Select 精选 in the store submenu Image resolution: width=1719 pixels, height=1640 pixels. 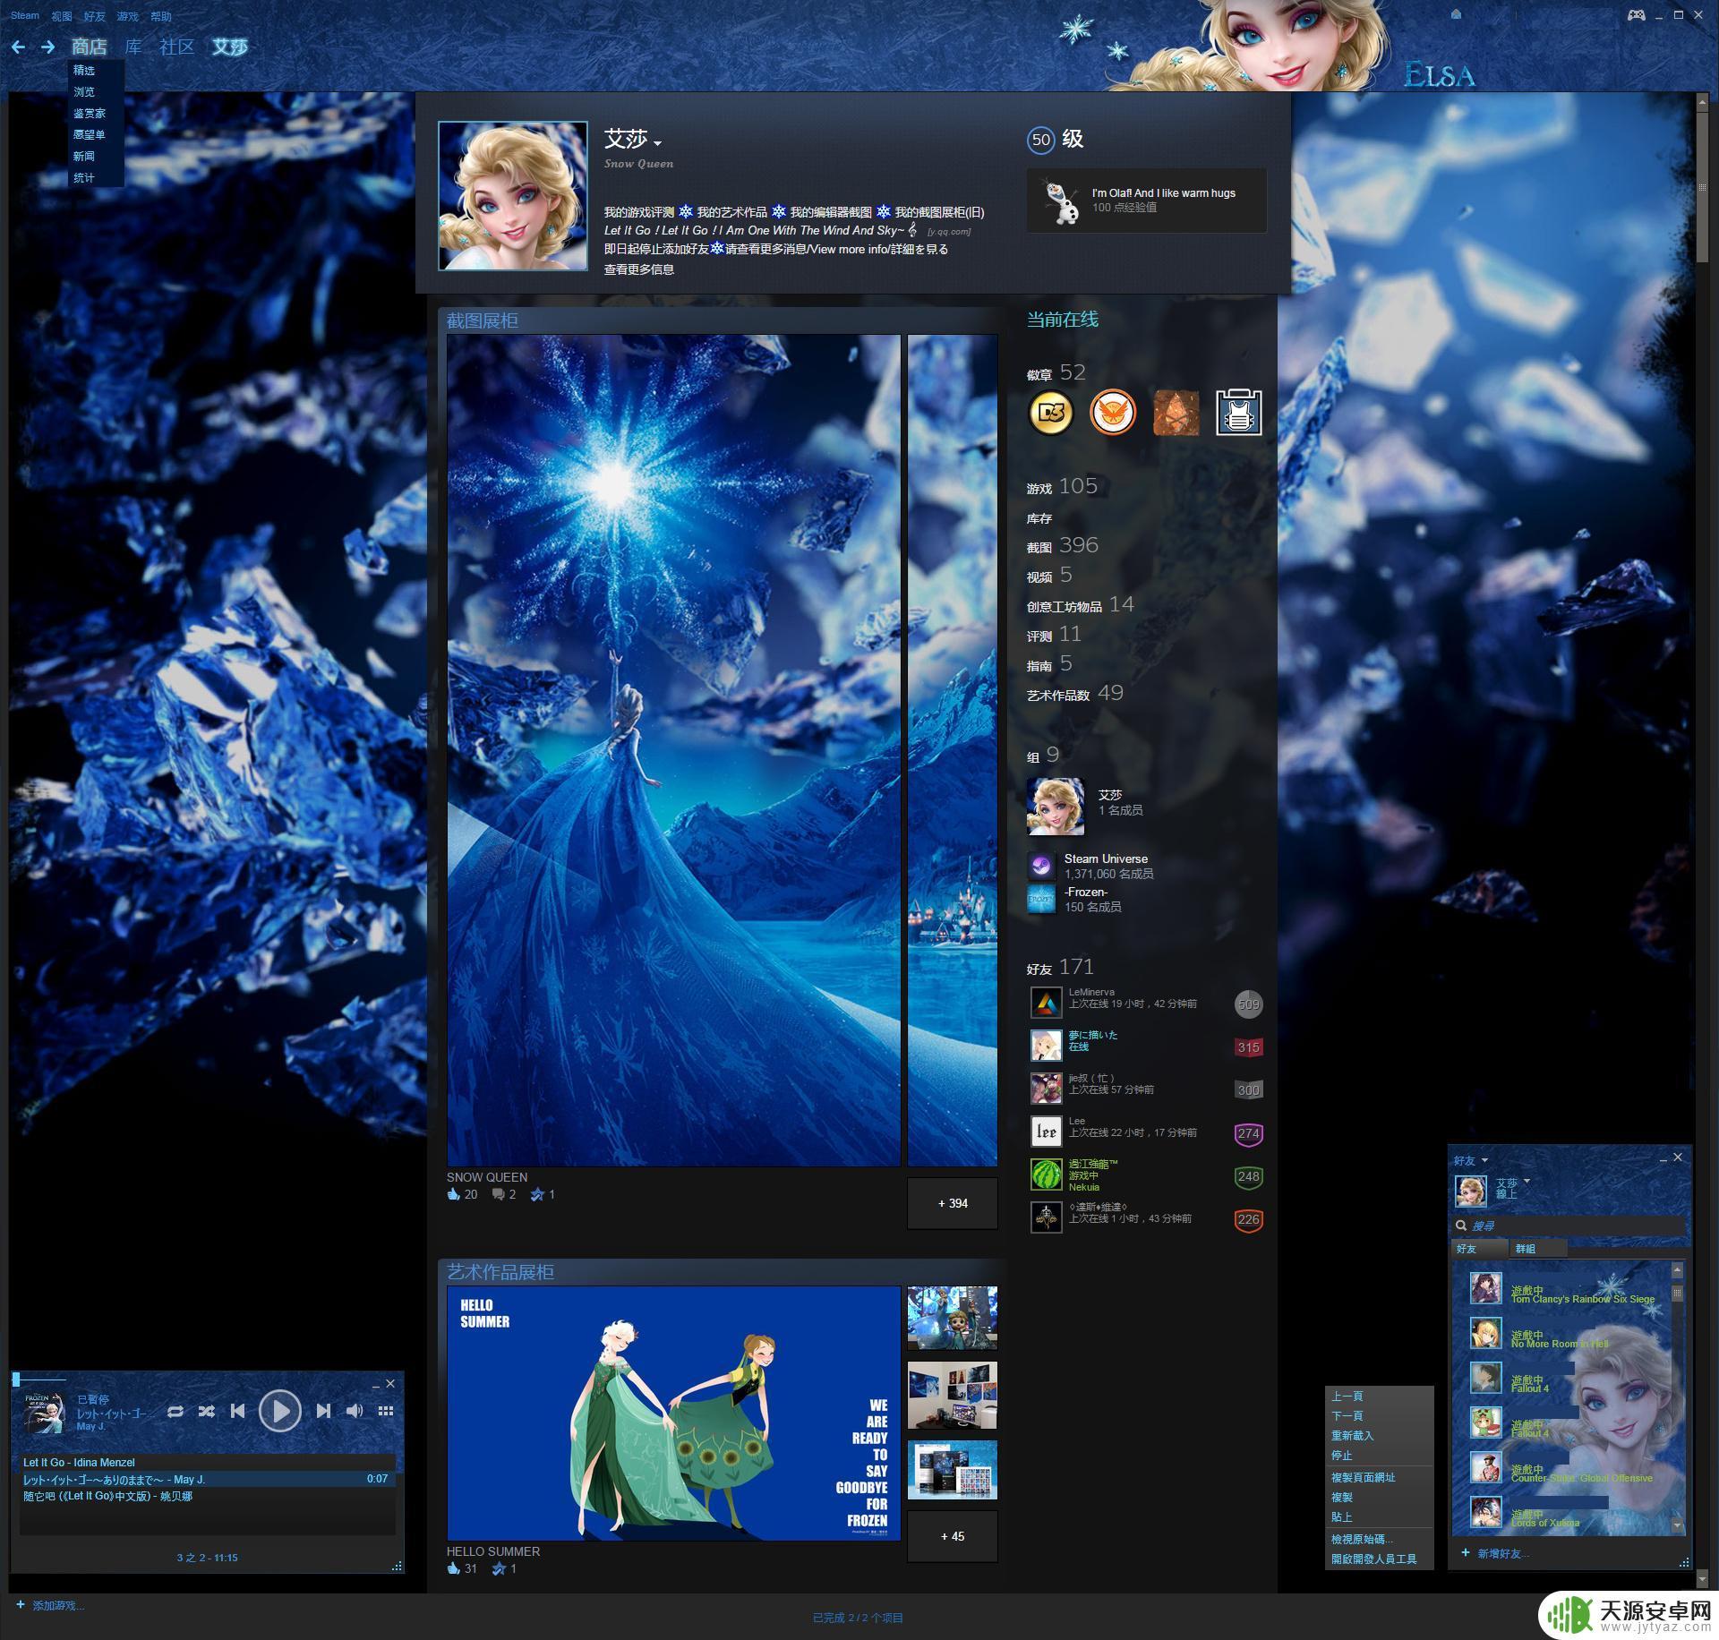pos(84,70)
